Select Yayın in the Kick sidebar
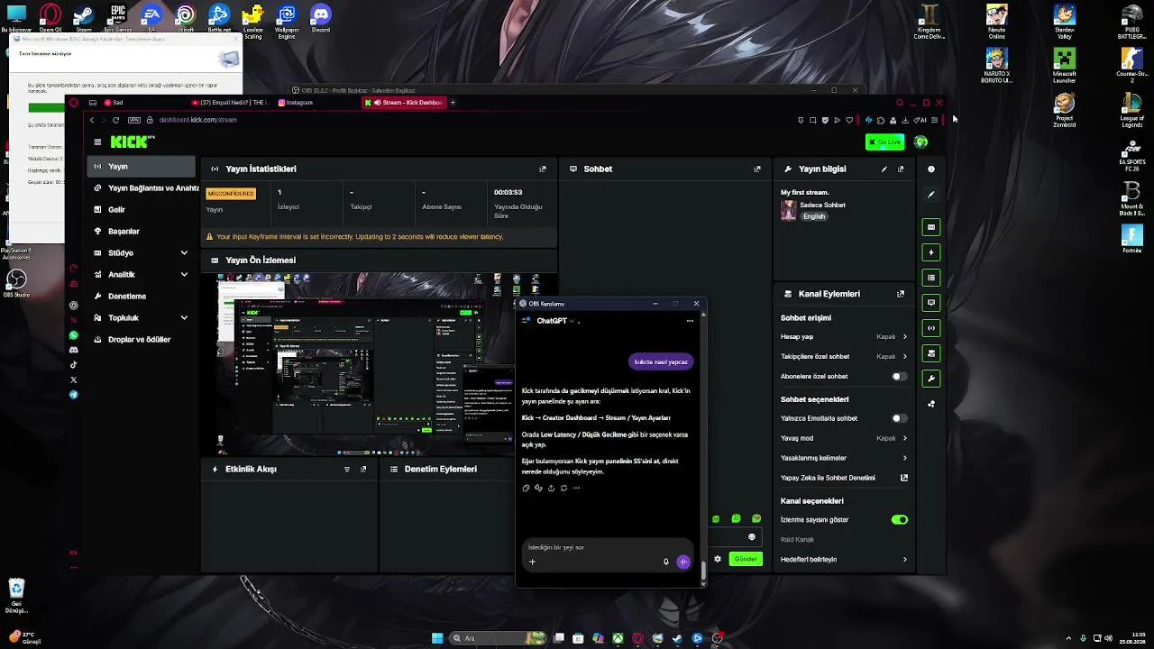Screen dimensions: 1154x649 [x=142, y=167]
